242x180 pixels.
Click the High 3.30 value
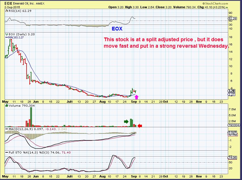click(132, 7)
